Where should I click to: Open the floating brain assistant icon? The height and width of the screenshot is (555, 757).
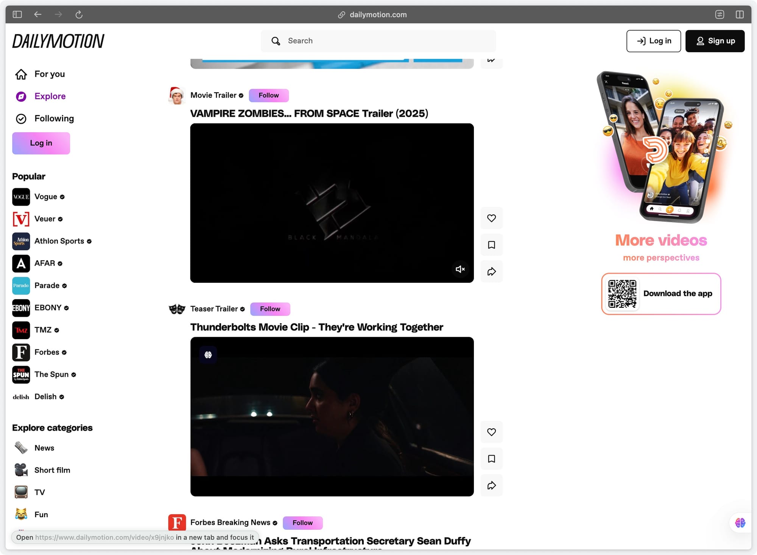tap(740, 522)
